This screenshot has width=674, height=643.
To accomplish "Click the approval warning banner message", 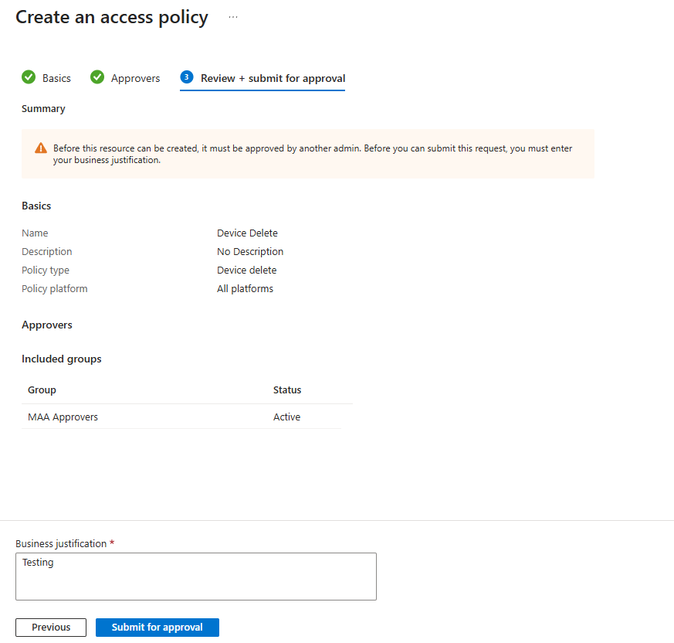I will 313,154.
